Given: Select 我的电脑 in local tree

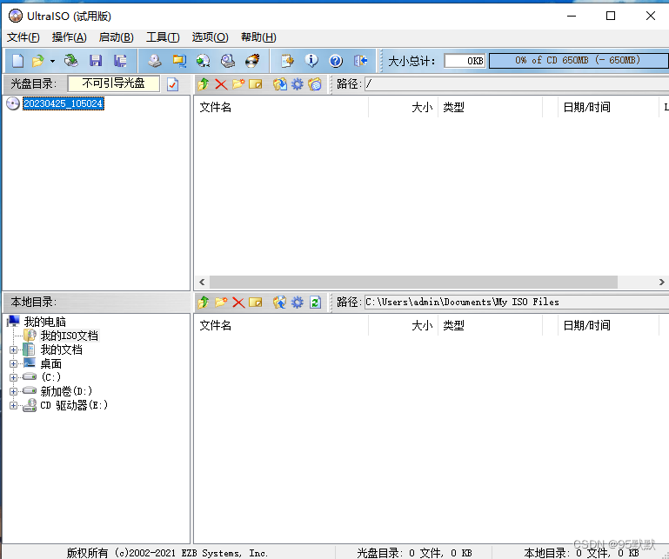Looking at the screenshot, I should tap(44, 322).
